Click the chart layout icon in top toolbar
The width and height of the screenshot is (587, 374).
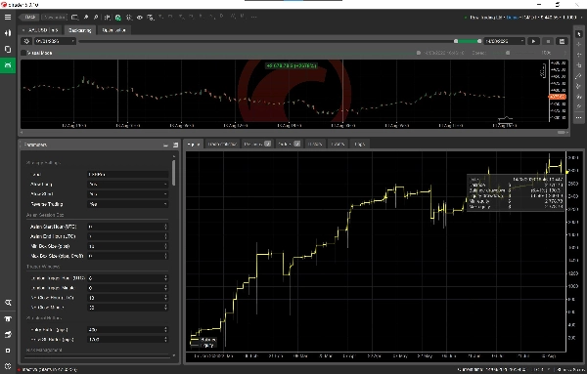click(74, 18)
